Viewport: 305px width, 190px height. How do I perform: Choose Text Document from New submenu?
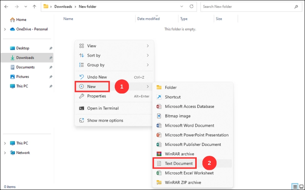pos(179,163)
